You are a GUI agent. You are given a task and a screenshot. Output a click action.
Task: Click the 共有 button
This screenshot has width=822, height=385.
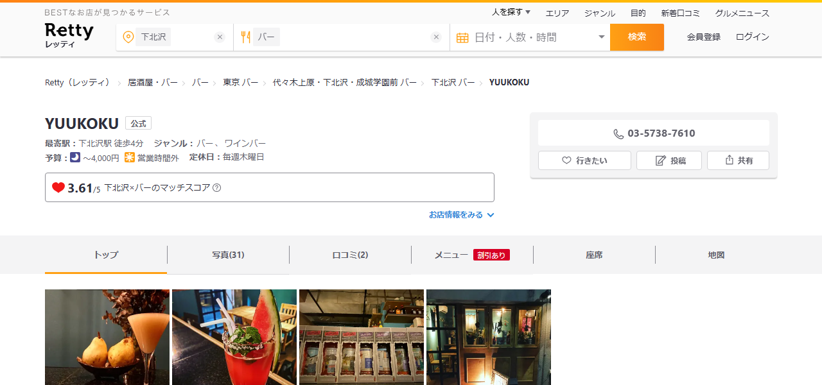click(738, 160)
